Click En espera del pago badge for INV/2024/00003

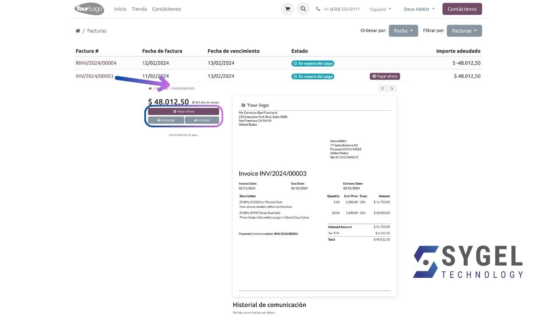(x=313, y=77)
